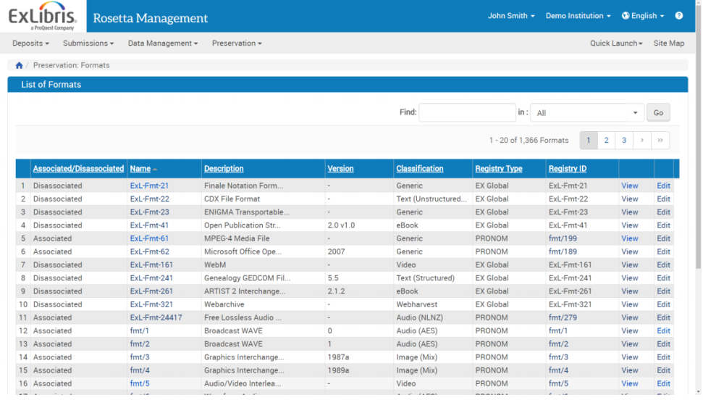This screenshot has width=703, height=400.
Task: Open the ExL-Fmt-41 name link
Action: (x=149, y=225)
